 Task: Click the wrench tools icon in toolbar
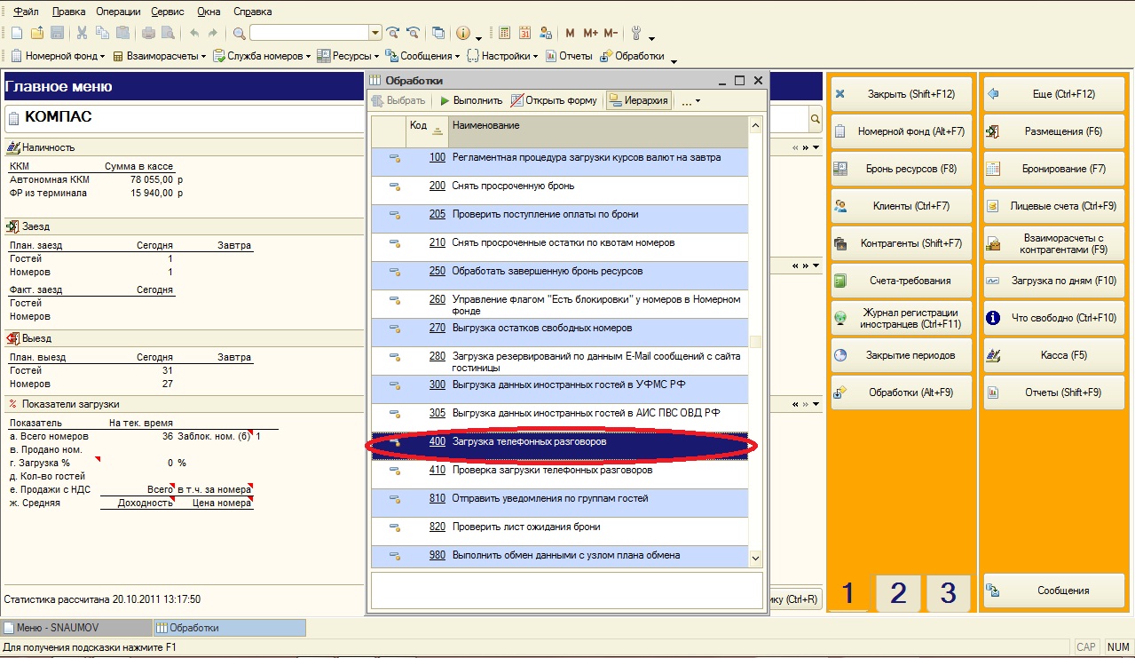636,33
